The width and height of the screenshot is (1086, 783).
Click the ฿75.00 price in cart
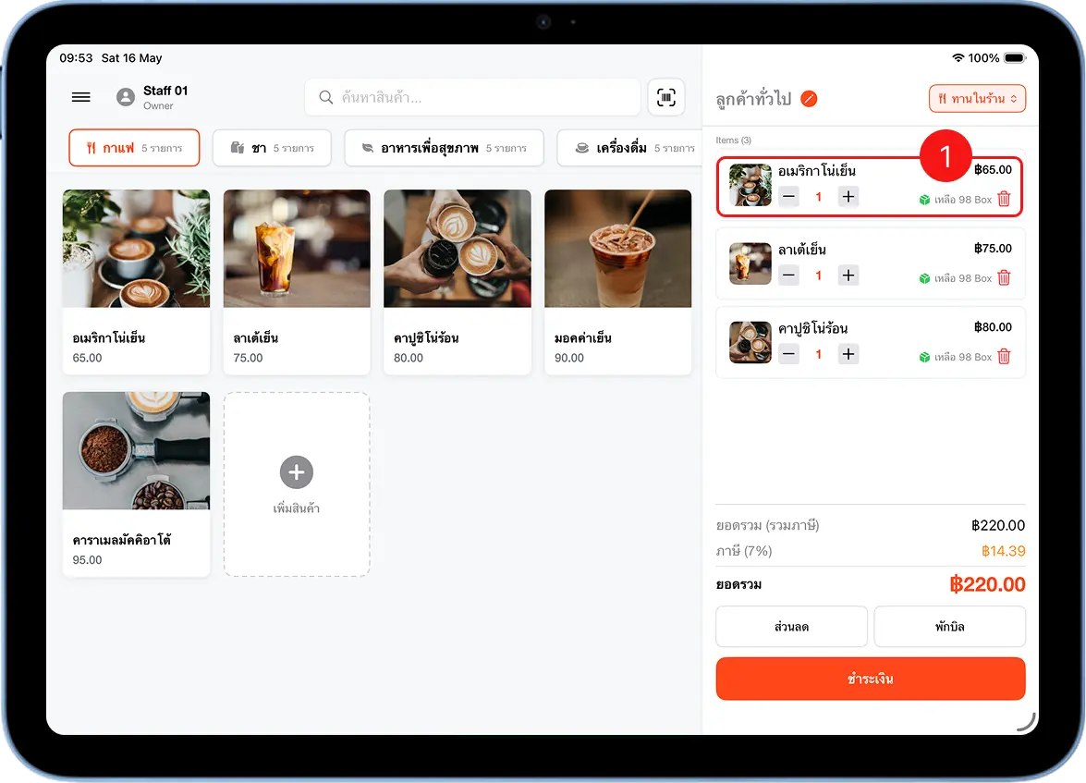click(x=993, y=248)
